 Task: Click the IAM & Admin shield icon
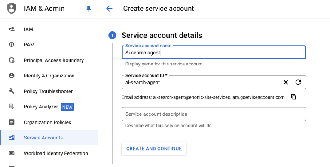(x=12, y=9)
